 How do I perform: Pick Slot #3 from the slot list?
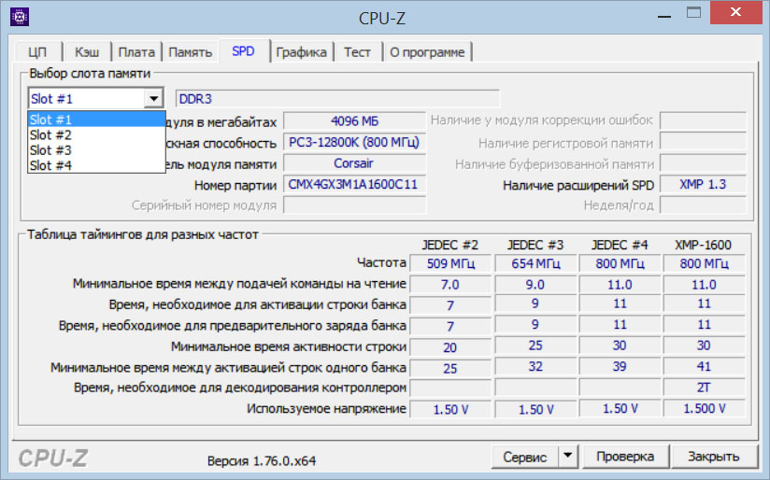pos(96,150)
